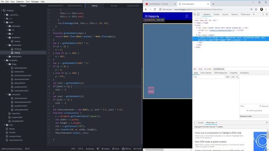
Task: Click the magnifier icon in the address bar
Action: coord(251,9)
